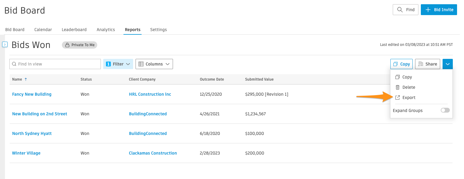Open BuildingConnected link in North Sydney Hyatt row
The image size is (464, 179).
[148, 133]
